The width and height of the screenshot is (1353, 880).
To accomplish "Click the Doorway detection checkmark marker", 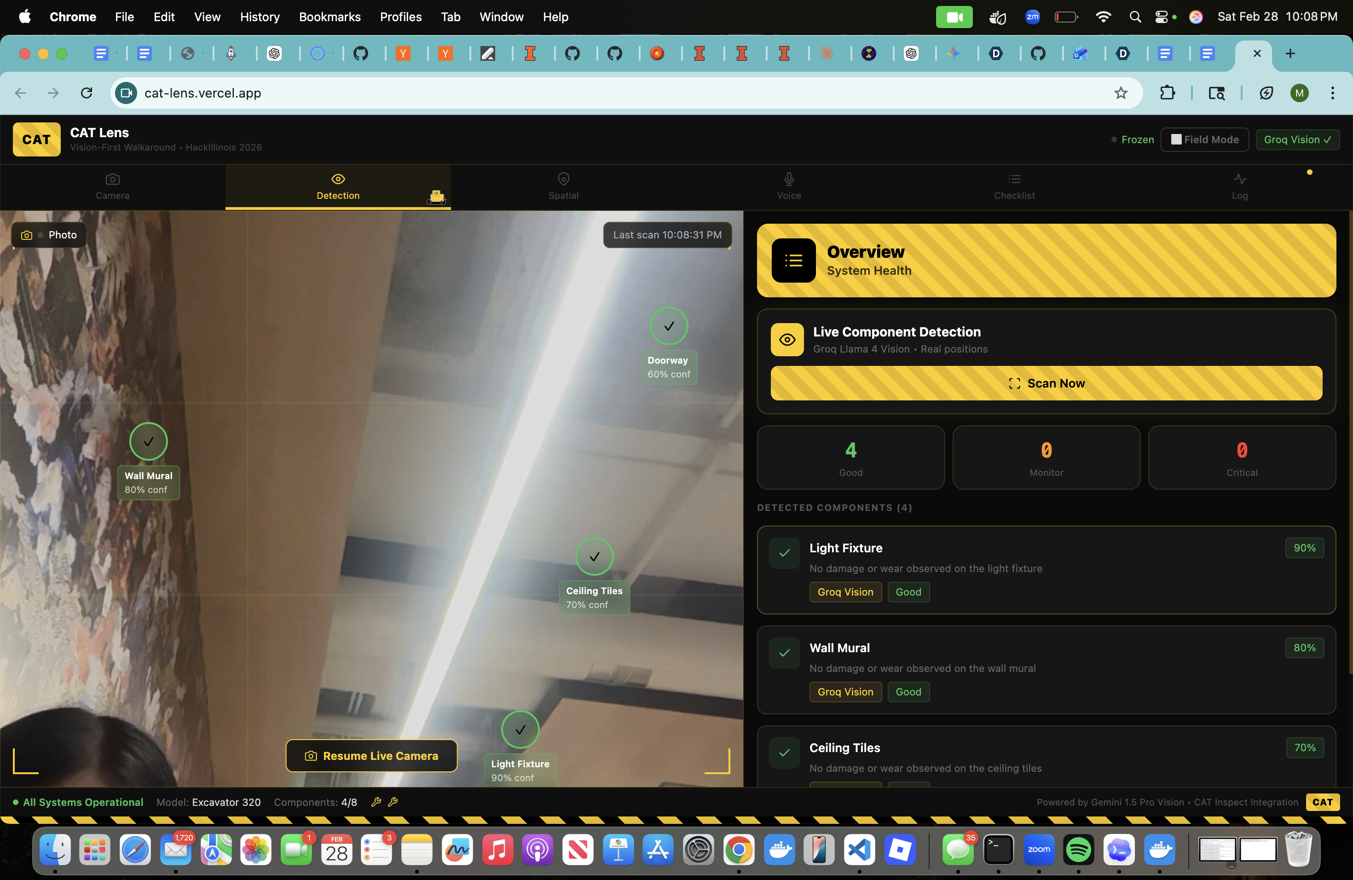I will (669, 326).
